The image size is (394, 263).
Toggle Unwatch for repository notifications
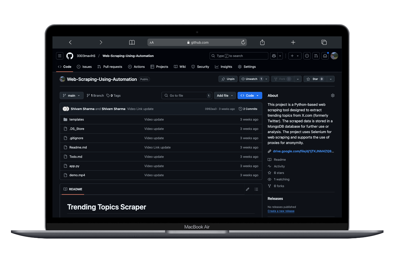251,79
